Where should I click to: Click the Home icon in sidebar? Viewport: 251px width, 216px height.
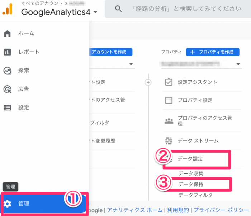[x=7, y=34]
